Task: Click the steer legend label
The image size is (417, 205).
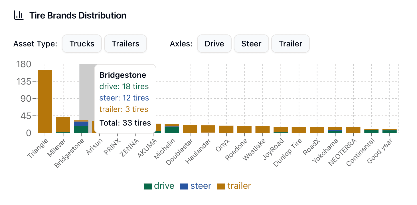Action: pyautogui.click(x=201, y=186)
